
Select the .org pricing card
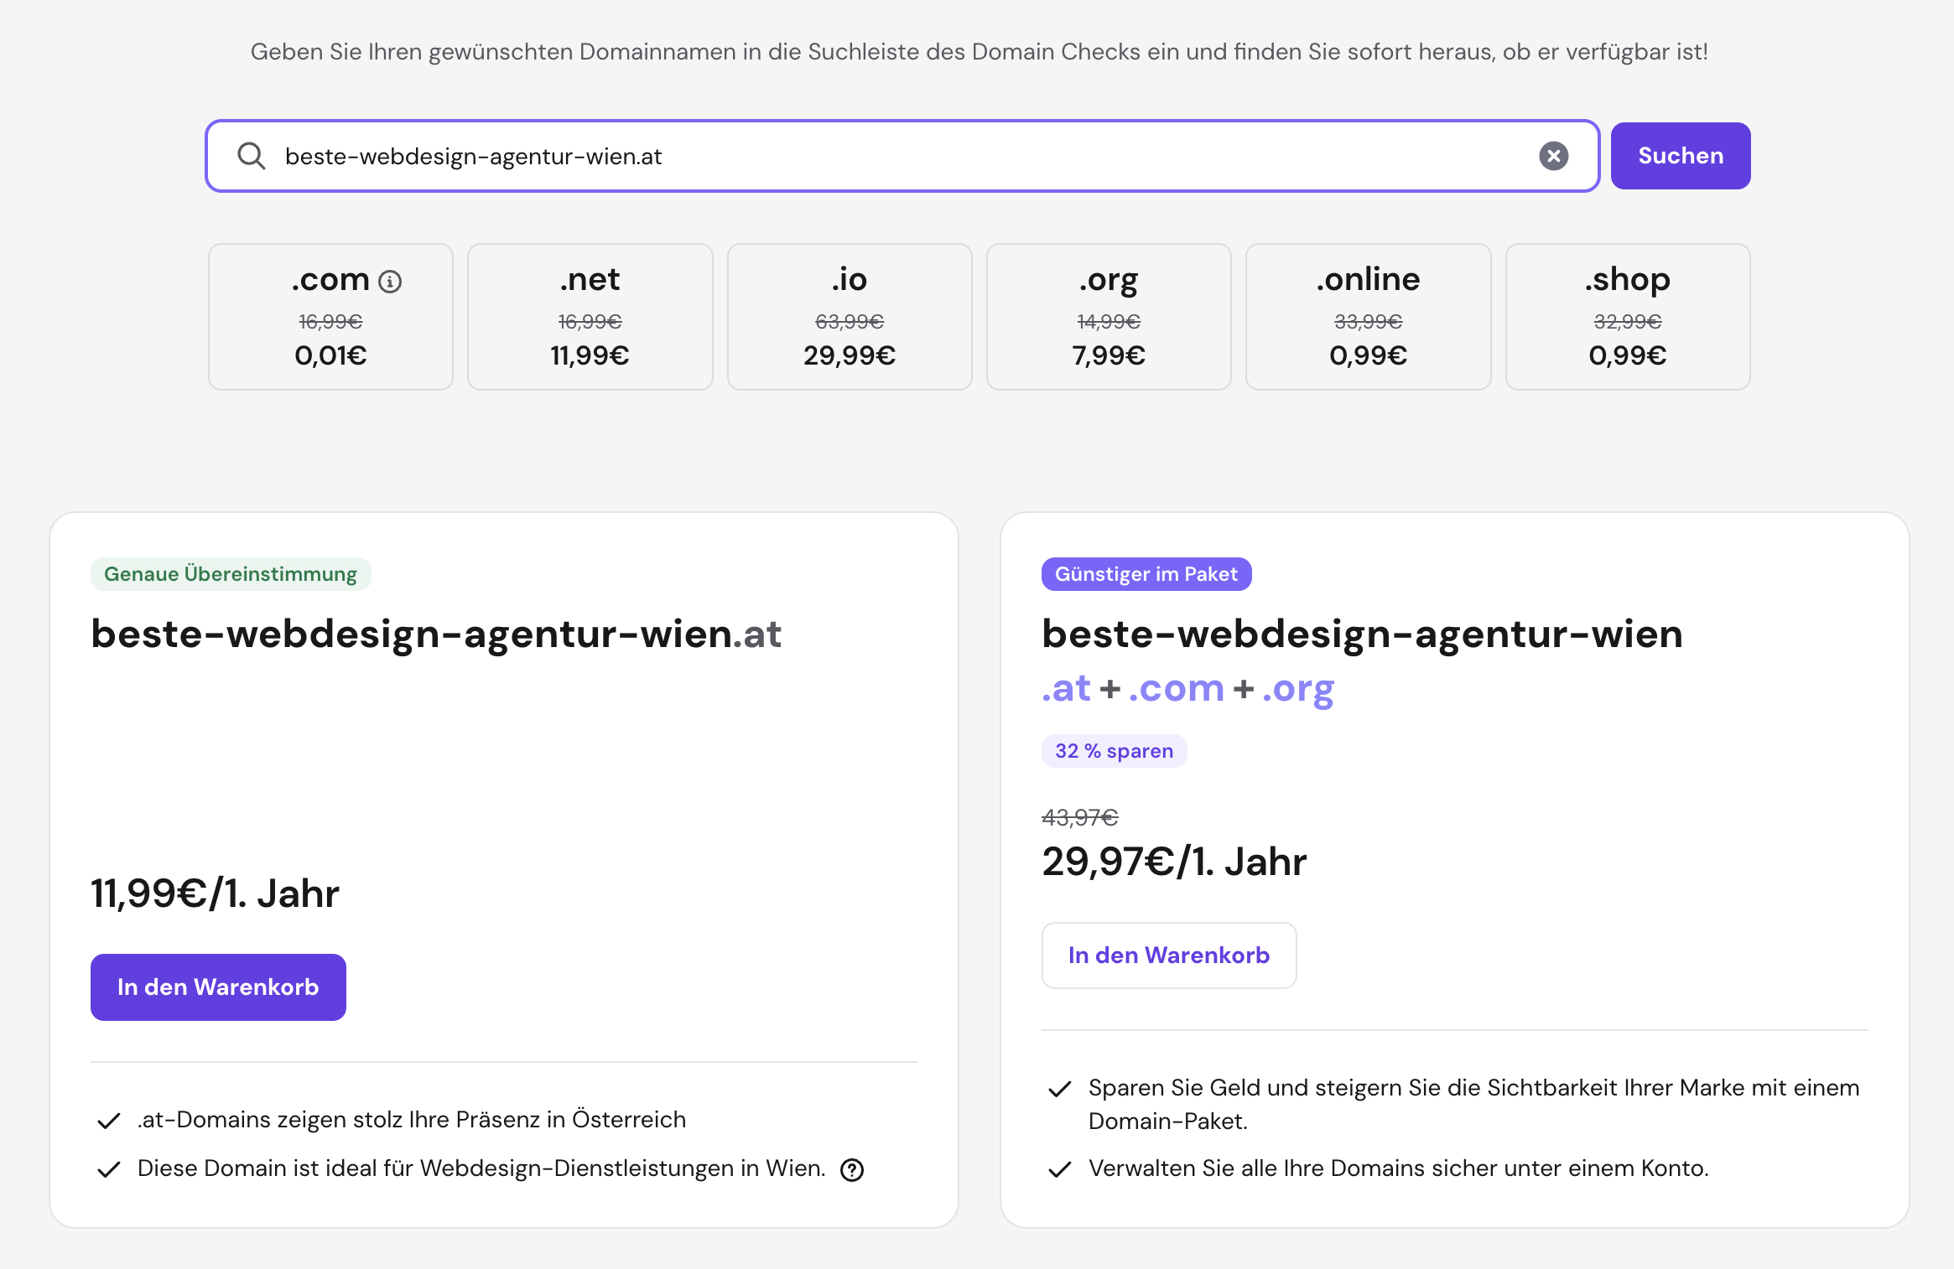click(x=1108, y=317)
